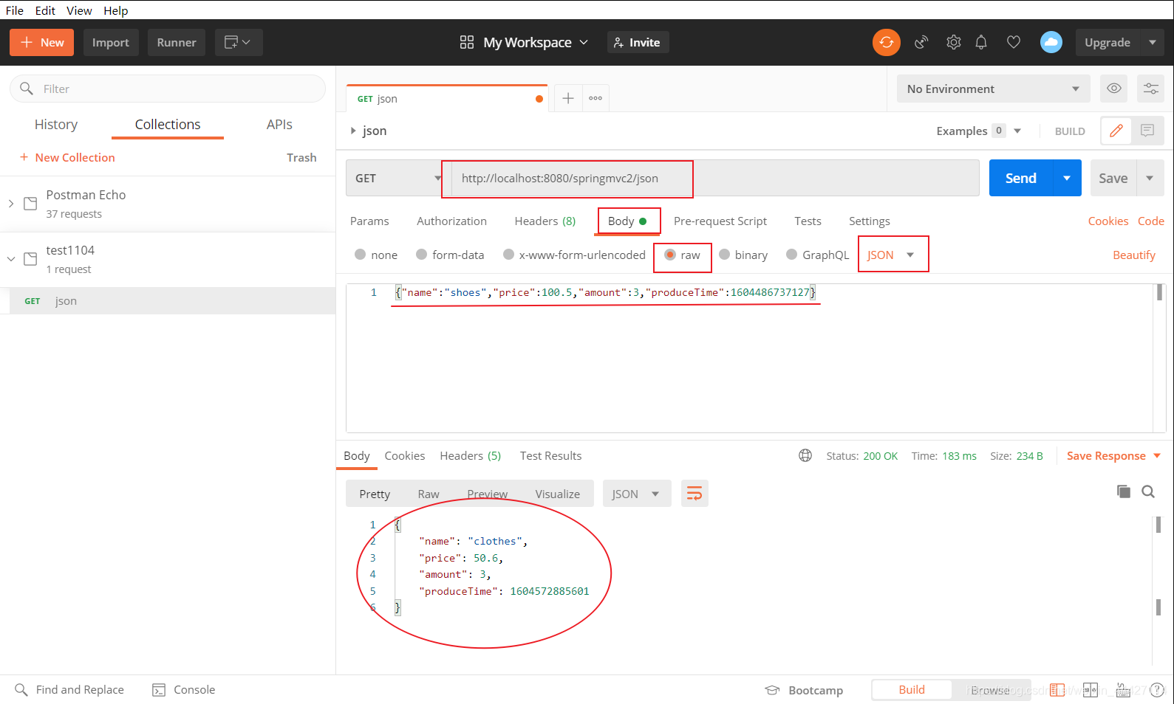Click the workspace grid icon
This screenshot has width=1174, height=704.
(467, 42)
